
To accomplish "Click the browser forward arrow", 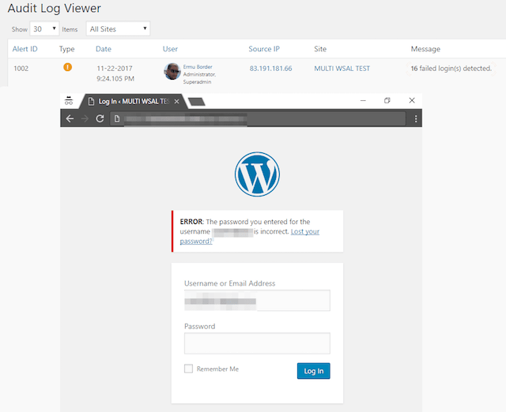I will 85,118.
